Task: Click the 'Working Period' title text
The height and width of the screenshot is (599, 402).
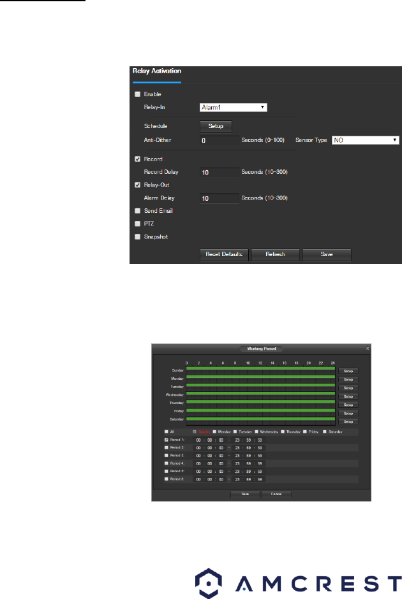Action: pos(262,349)
